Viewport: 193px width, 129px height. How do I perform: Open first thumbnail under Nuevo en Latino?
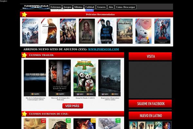133,125
